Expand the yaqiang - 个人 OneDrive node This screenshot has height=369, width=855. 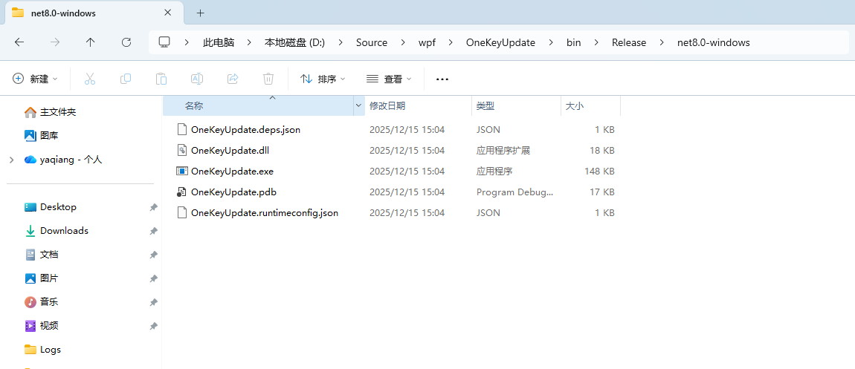tap(11, 160)
